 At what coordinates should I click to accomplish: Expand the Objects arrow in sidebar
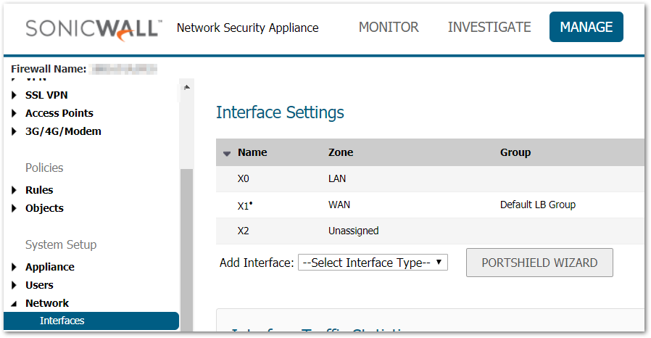click(x=14, y=208)
